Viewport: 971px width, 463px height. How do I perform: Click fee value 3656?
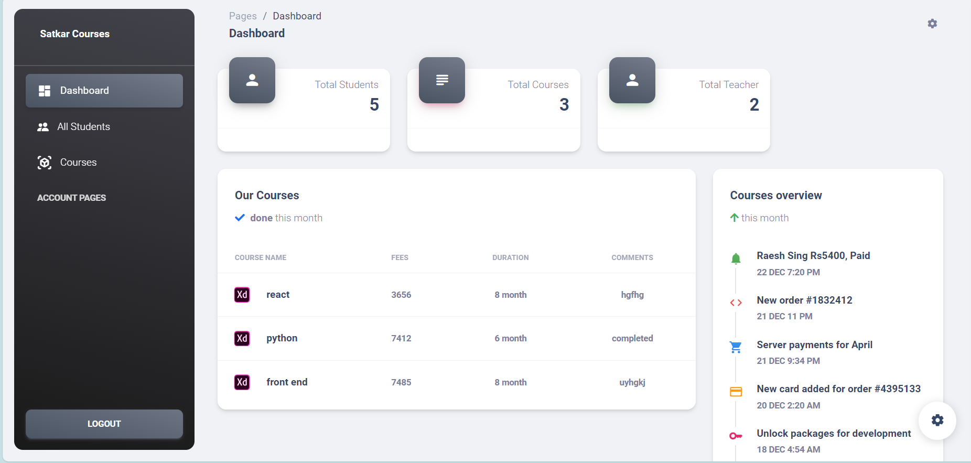[x=401, y=295]
